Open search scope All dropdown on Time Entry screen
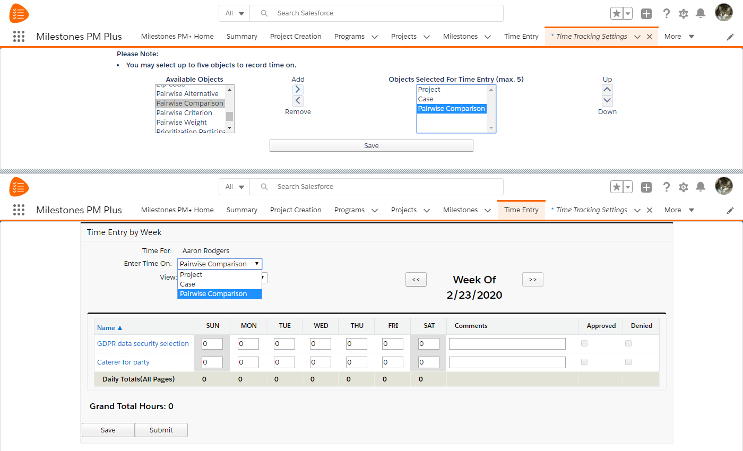This screenshot has height=451, width=743. pyautogui.click(x=234, y=187)
